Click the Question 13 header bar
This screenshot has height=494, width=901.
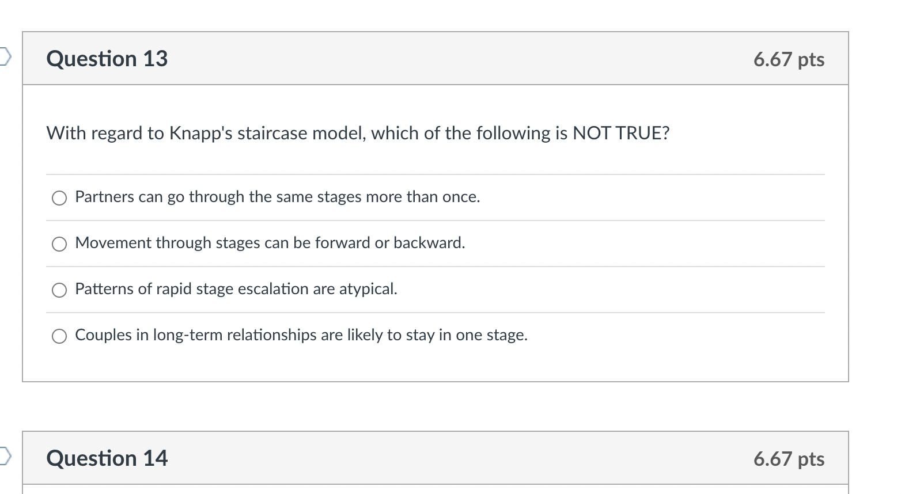tap(432, 58)
